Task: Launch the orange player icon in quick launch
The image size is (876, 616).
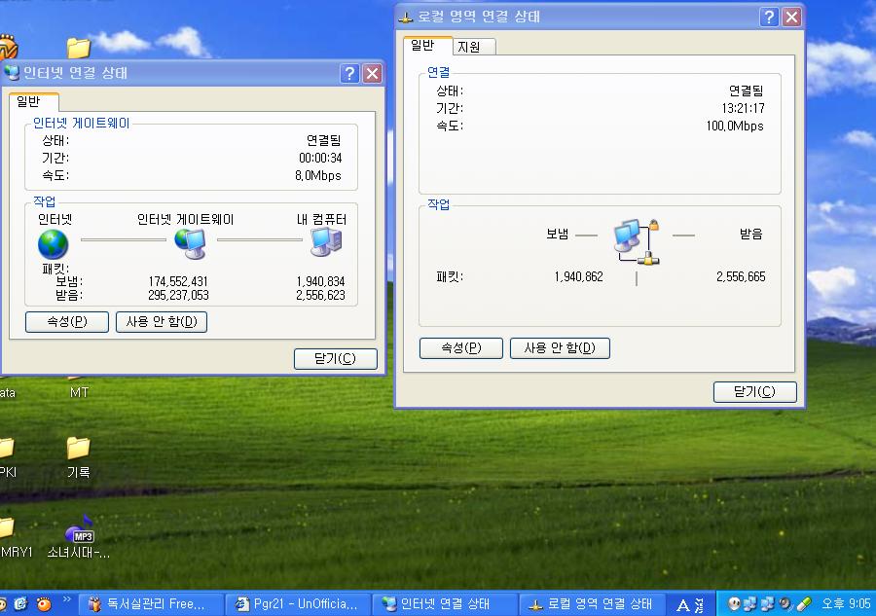Action: coord(44,603)
